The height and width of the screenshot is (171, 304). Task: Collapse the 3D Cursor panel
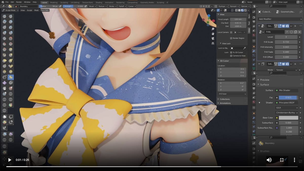coord(224,61)
